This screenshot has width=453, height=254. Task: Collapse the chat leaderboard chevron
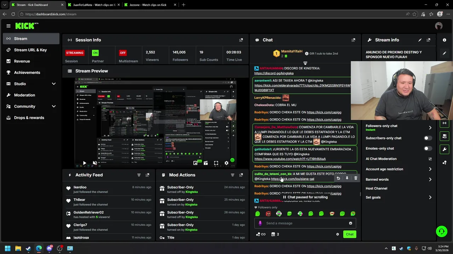pos(305,64)
